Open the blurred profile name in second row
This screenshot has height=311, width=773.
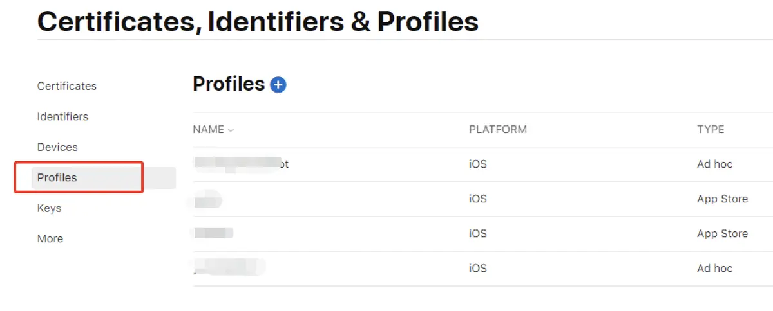(x=207, y=199)
